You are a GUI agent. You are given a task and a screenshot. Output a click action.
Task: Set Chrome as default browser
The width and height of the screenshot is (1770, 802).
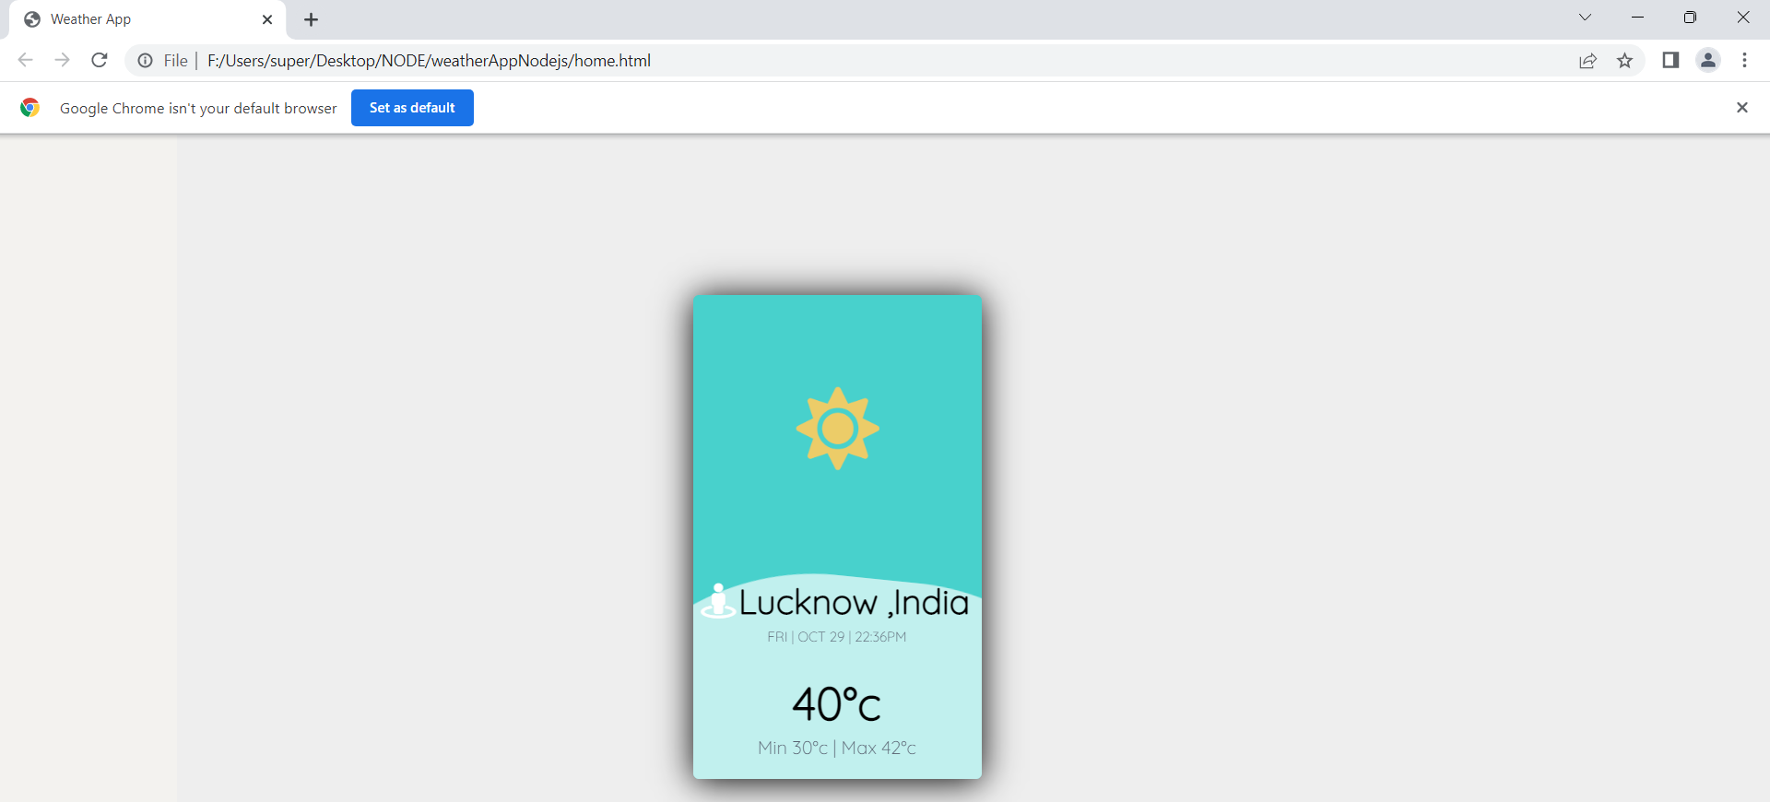(412, 108)
